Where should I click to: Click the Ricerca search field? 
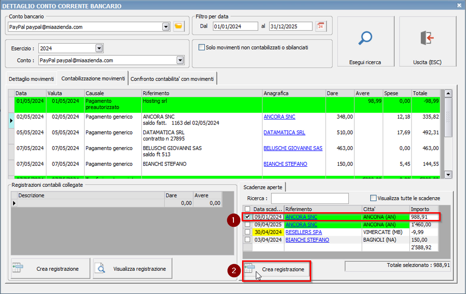310,198
